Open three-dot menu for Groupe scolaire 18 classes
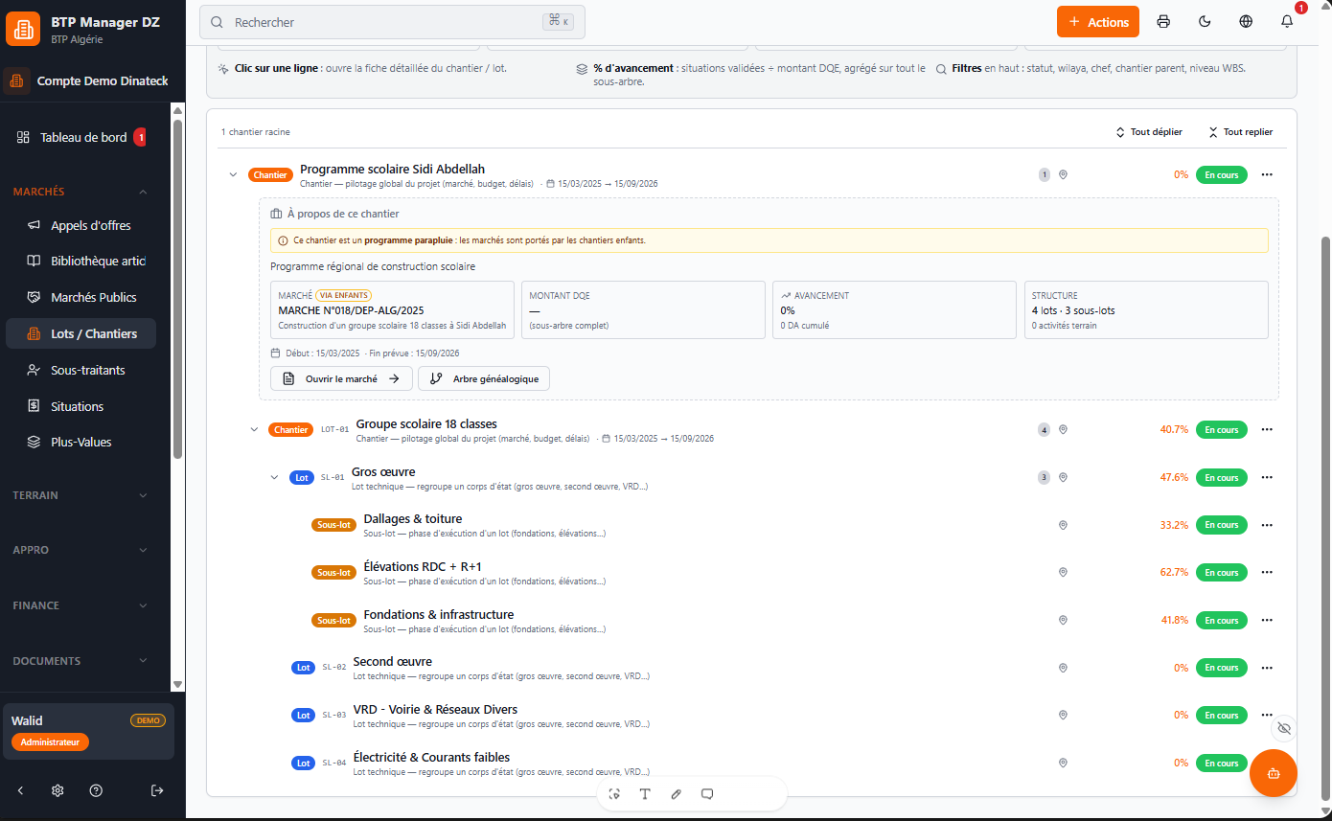The height and width of the screenshot is (821, 1332). tap(1267, 429)
